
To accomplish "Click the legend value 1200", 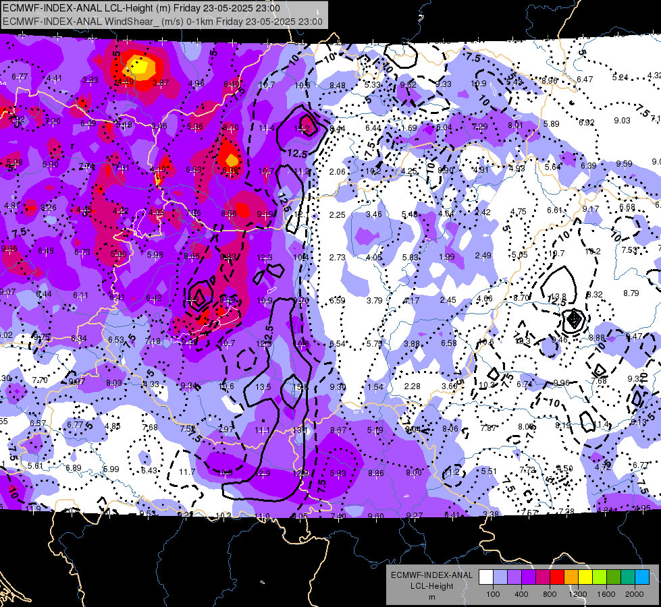I will point(577,594).
